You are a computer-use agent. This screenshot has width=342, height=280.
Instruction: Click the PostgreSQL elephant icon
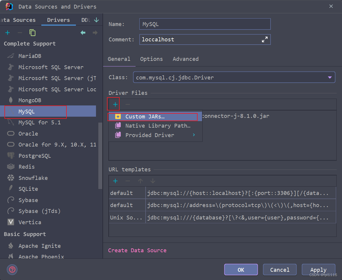pos(11,155)
